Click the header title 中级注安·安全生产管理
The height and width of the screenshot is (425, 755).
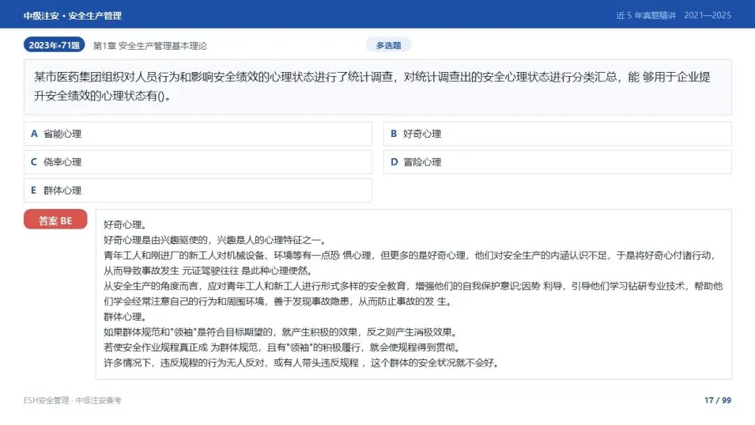(x=72, y=15)
